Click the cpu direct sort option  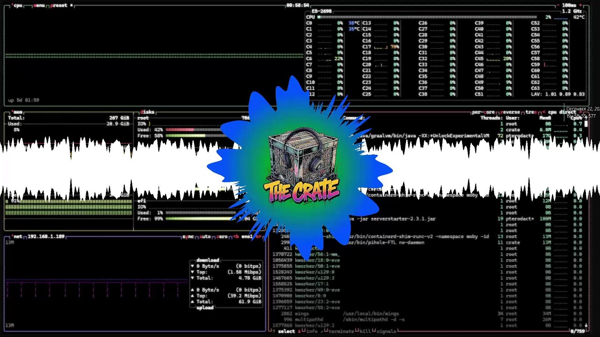pyautogui.click(x=562, y=112)
